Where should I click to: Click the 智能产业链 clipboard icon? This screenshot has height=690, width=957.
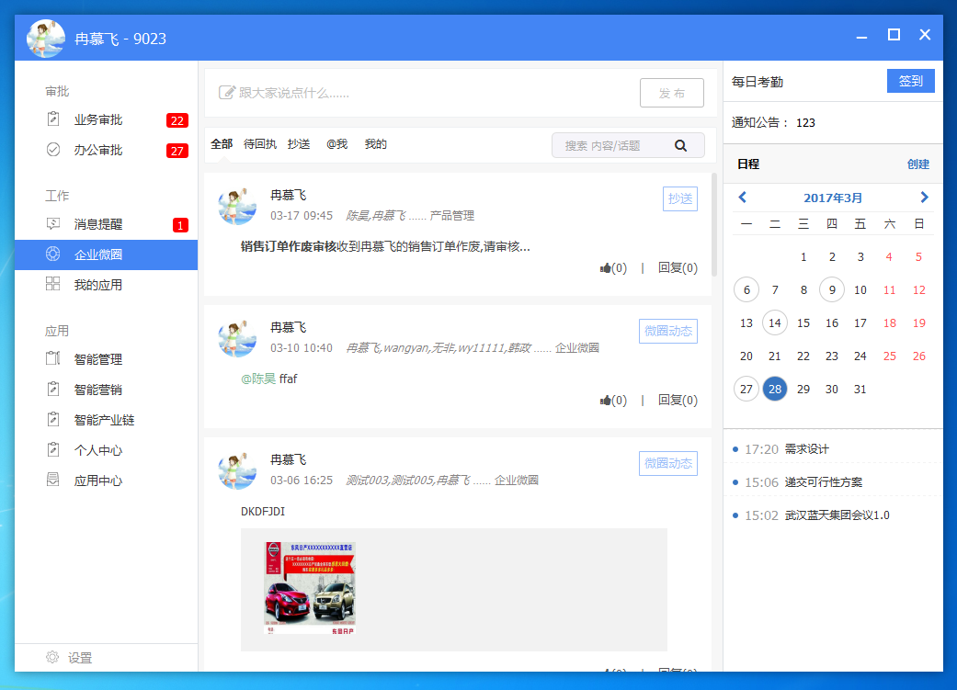click(53, 419)
